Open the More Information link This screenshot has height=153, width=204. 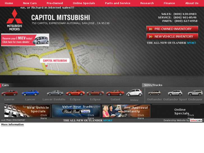tap(13, 124)
